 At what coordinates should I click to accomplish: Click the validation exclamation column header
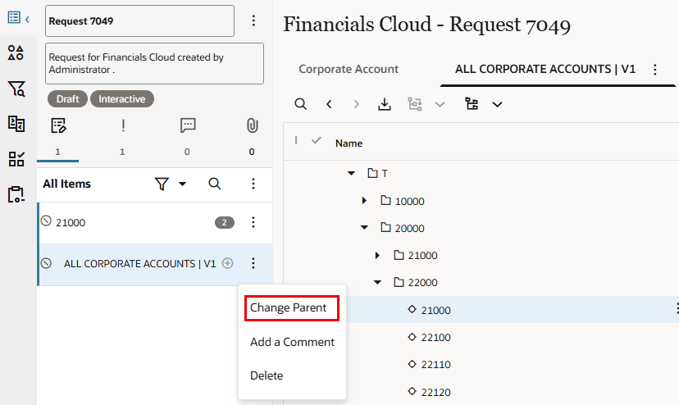click(296, 141)
